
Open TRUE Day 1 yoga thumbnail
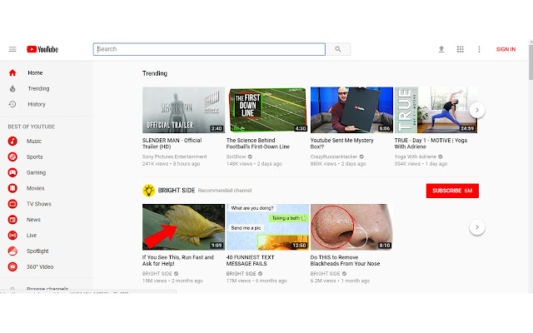pyautogui.click(x=436, y=110)
